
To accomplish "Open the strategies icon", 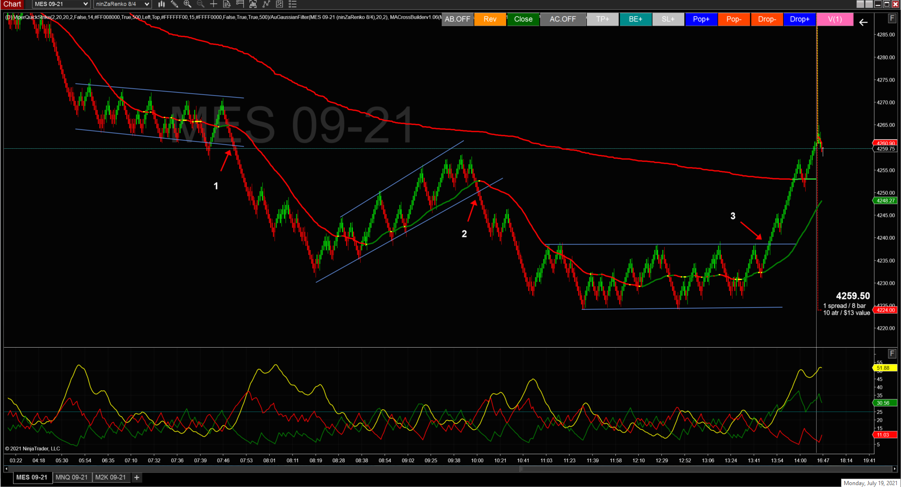I will 280,4.
